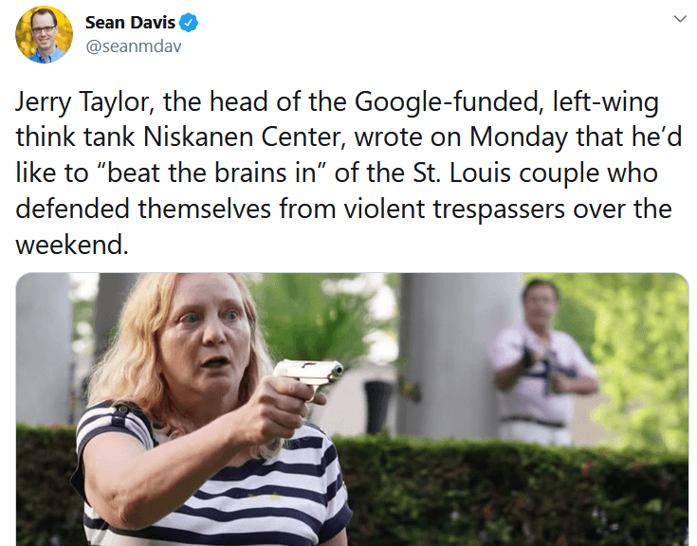Click the man with rifle in background
Screen dimensions: 697x546
[542, 362]
